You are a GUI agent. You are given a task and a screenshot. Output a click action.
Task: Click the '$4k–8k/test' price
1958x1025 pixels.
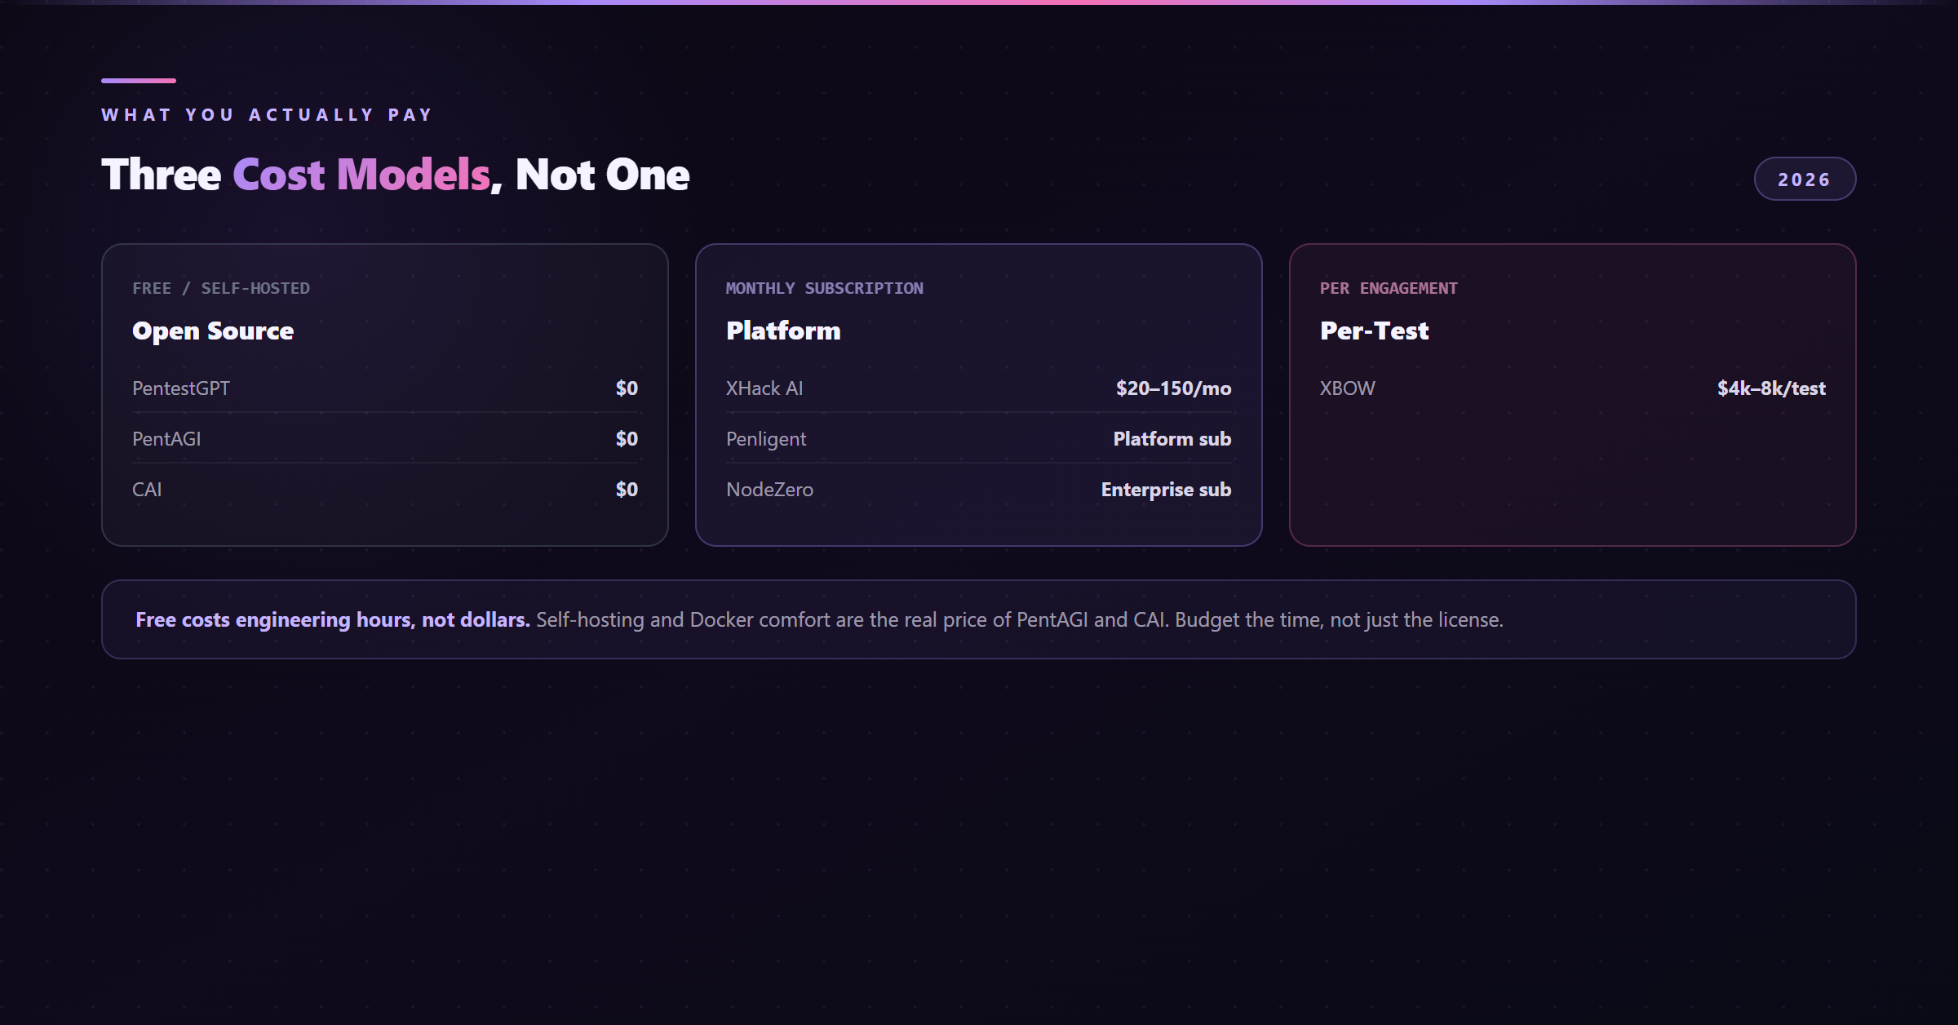(1771, 388)
